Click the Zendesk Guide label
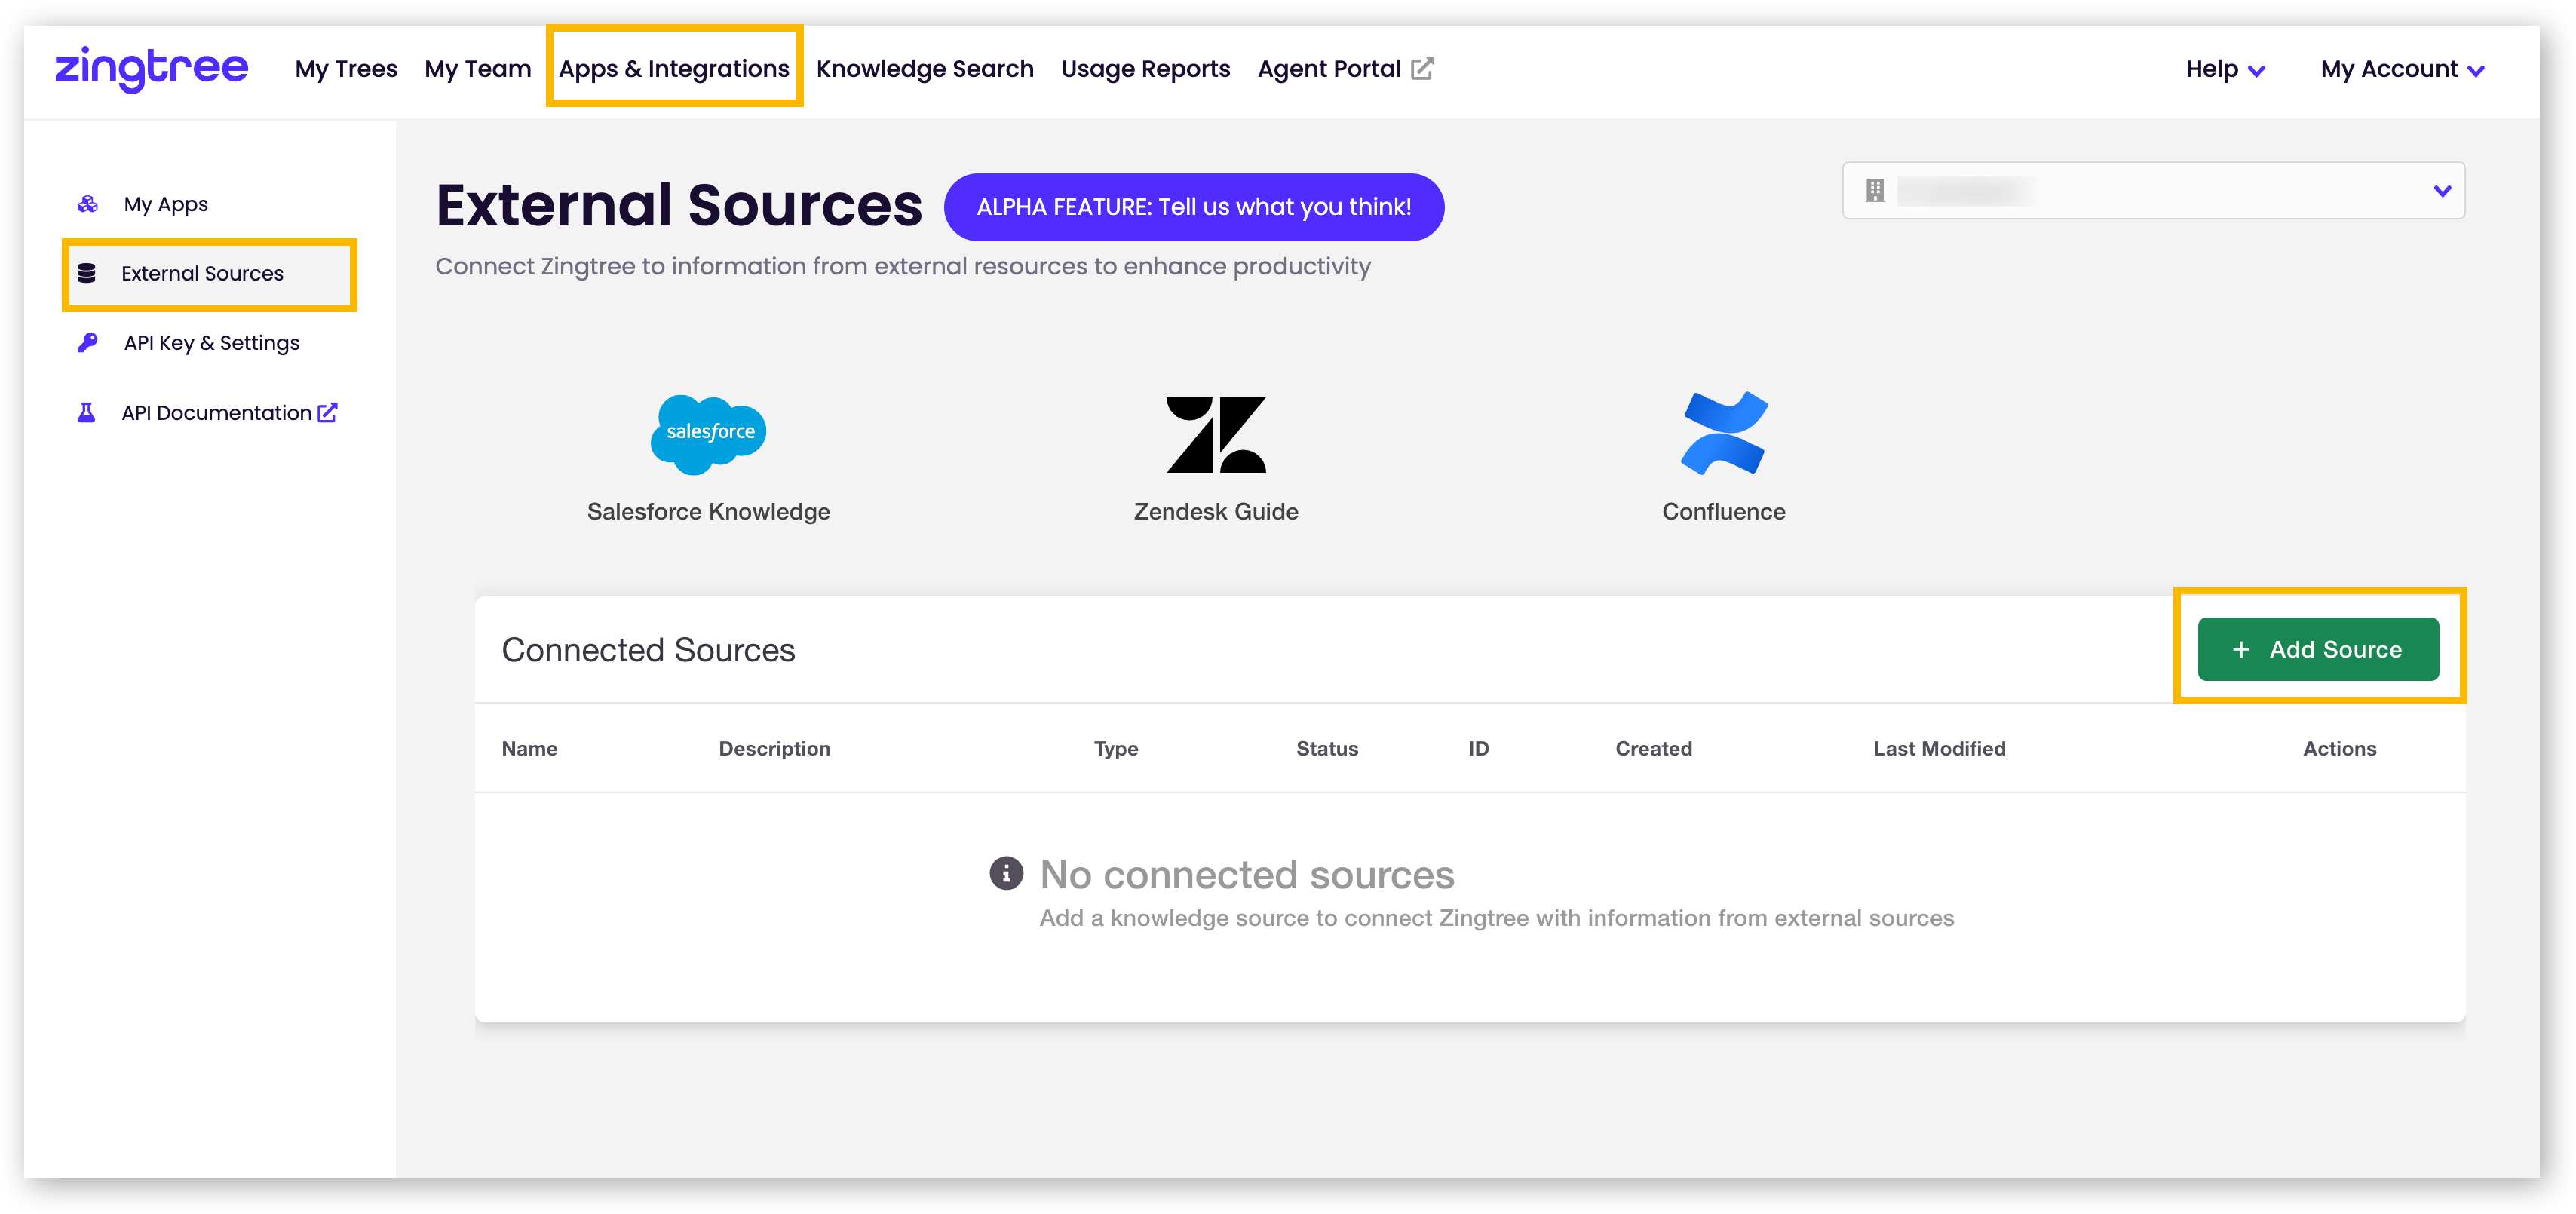 [x=1216, y=512]
